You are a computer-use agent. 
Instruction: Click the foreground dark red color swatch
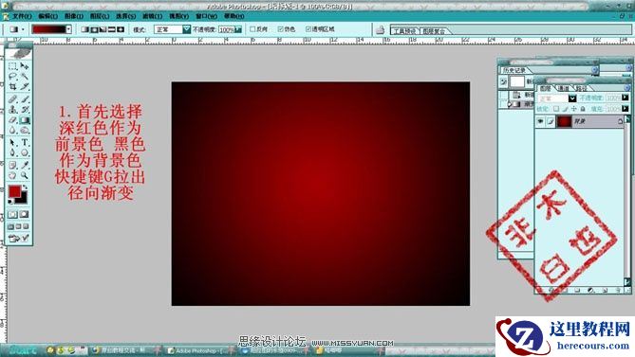click(14, 192)
